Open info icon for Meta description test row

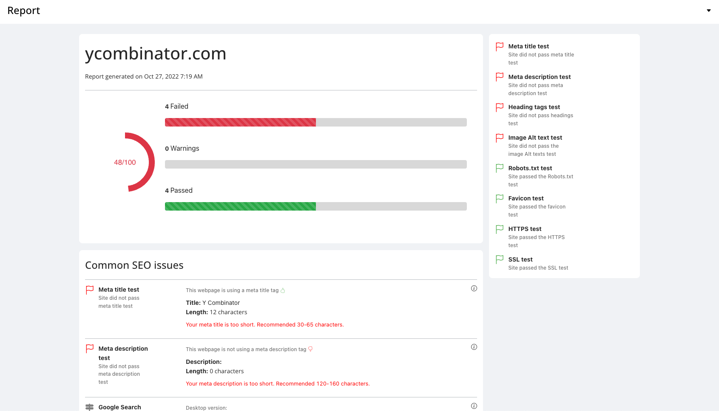click(474, 347)
